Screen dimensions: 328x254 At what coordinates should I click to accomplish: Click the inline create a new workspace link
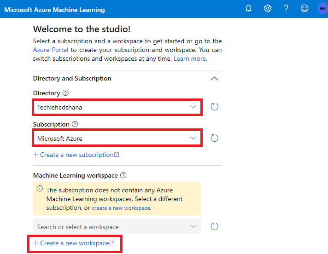(x=121, y=208)
